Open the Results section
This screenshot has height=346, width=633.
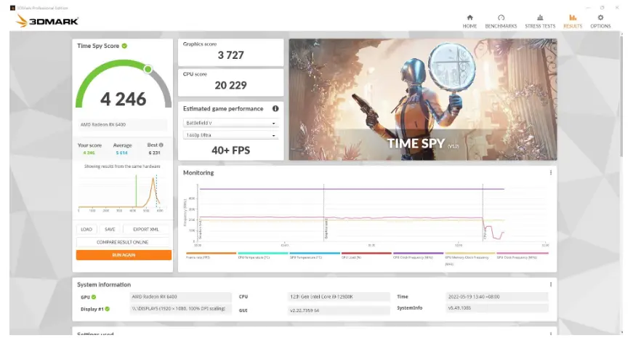[x=573, y=21]
